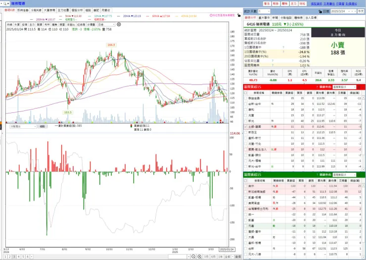Select the 新聞 tab in right panel
The height and width of the screenshot is (260, 366).
(x=275, y=18)
